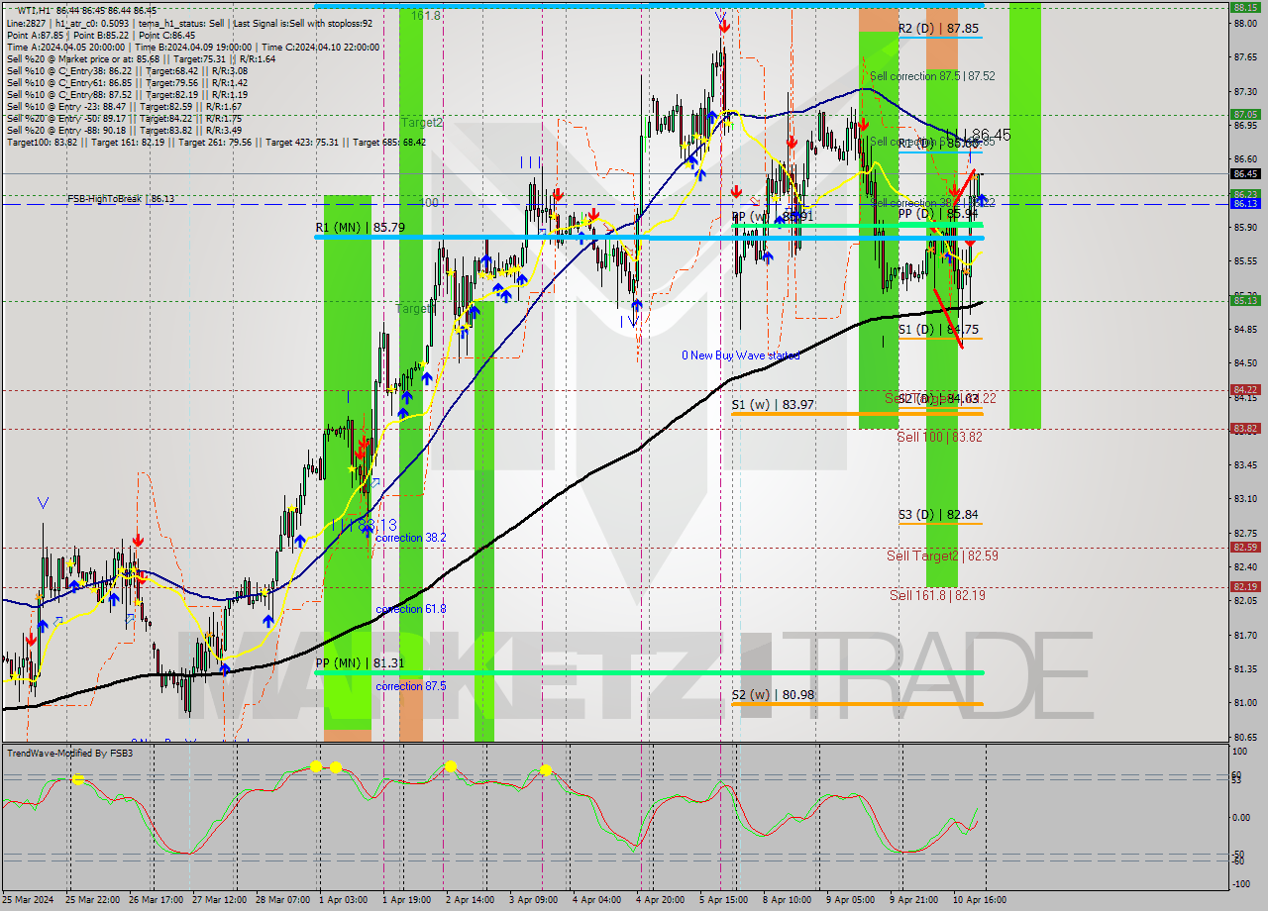Click the red 84.22 price axis tag

pos(1245,389)
